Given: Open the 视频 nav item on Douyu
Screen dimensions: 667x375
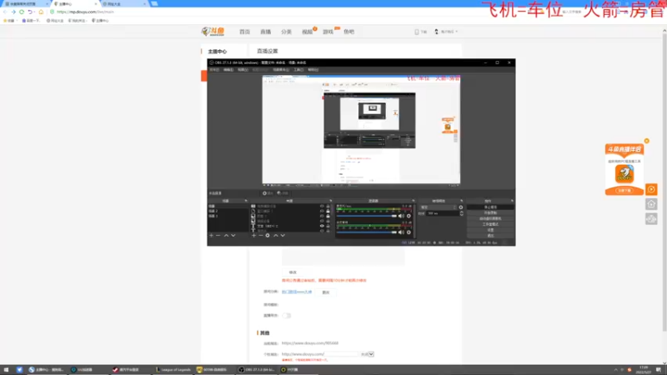Looking at the screenshot, I should click(x=307, y=32).
